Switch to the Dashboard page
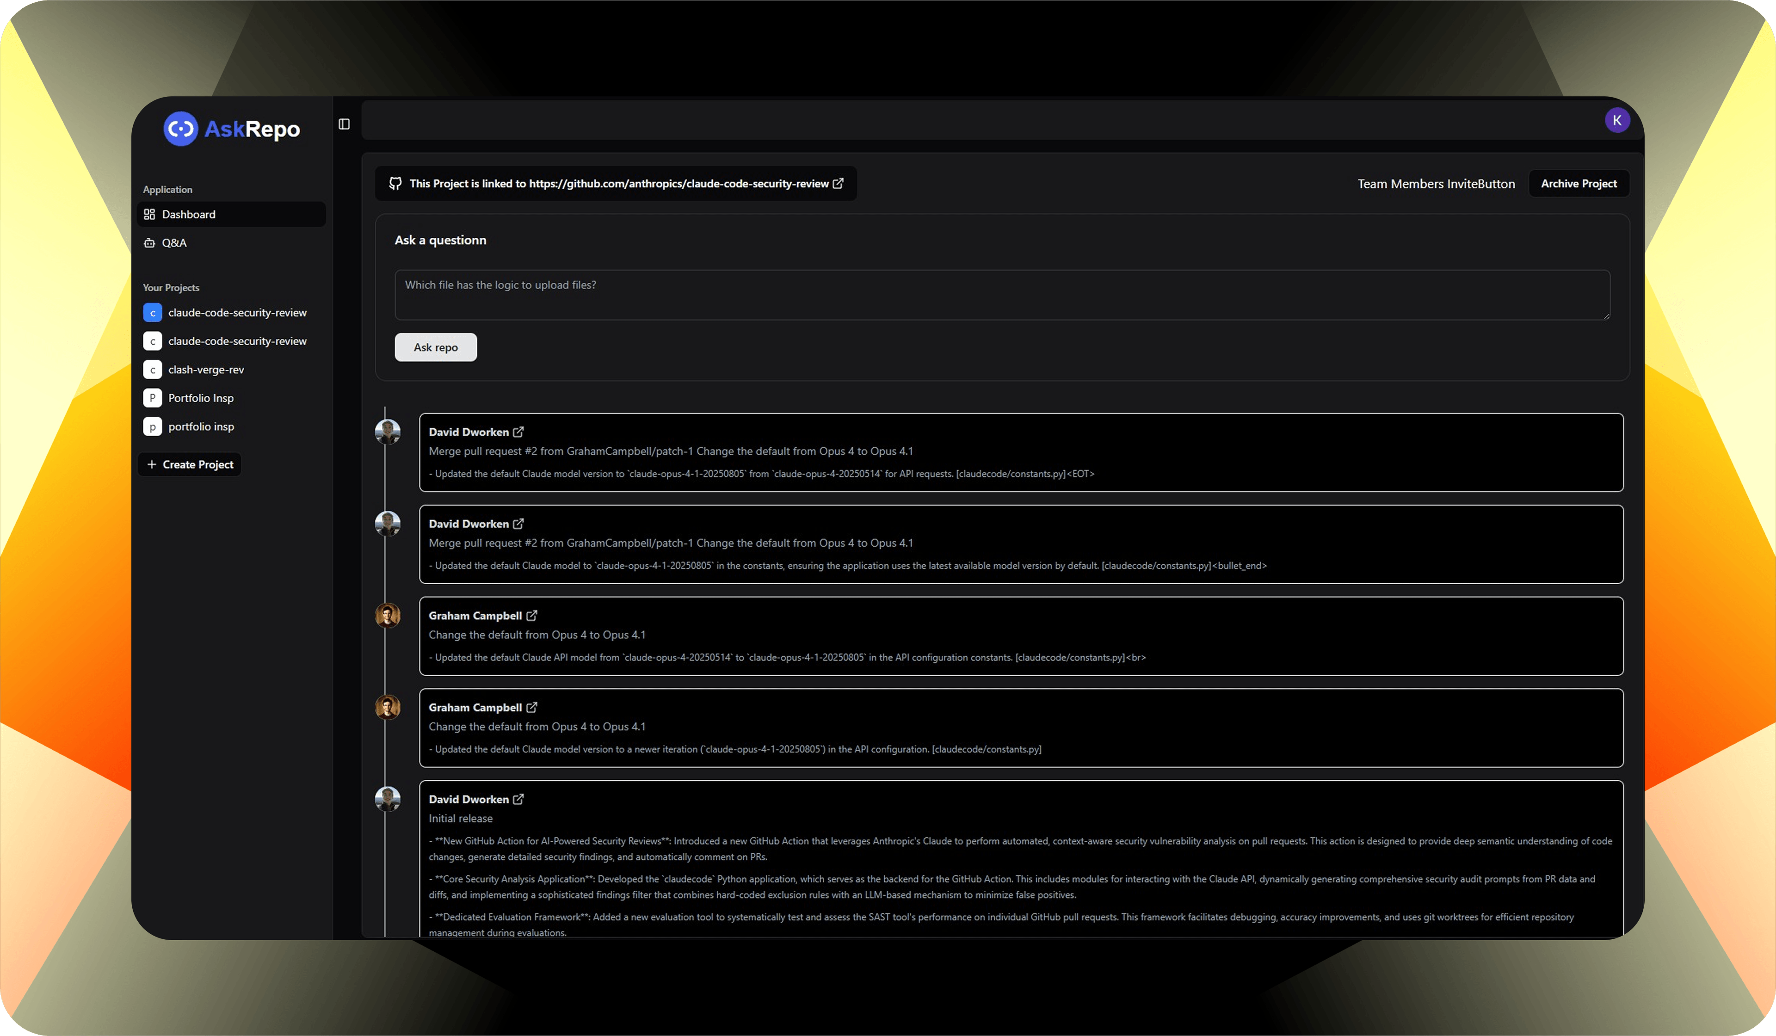This screenshot has width=1776, height=1036. (188, 214)
